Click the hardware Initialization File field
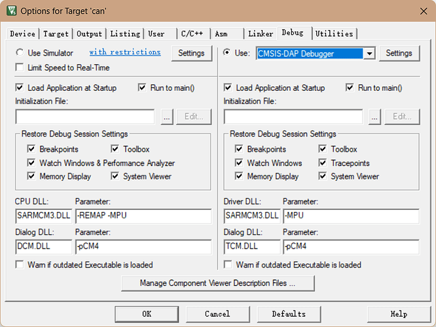Viewport: 436px width, 327px height. point(293,116)
